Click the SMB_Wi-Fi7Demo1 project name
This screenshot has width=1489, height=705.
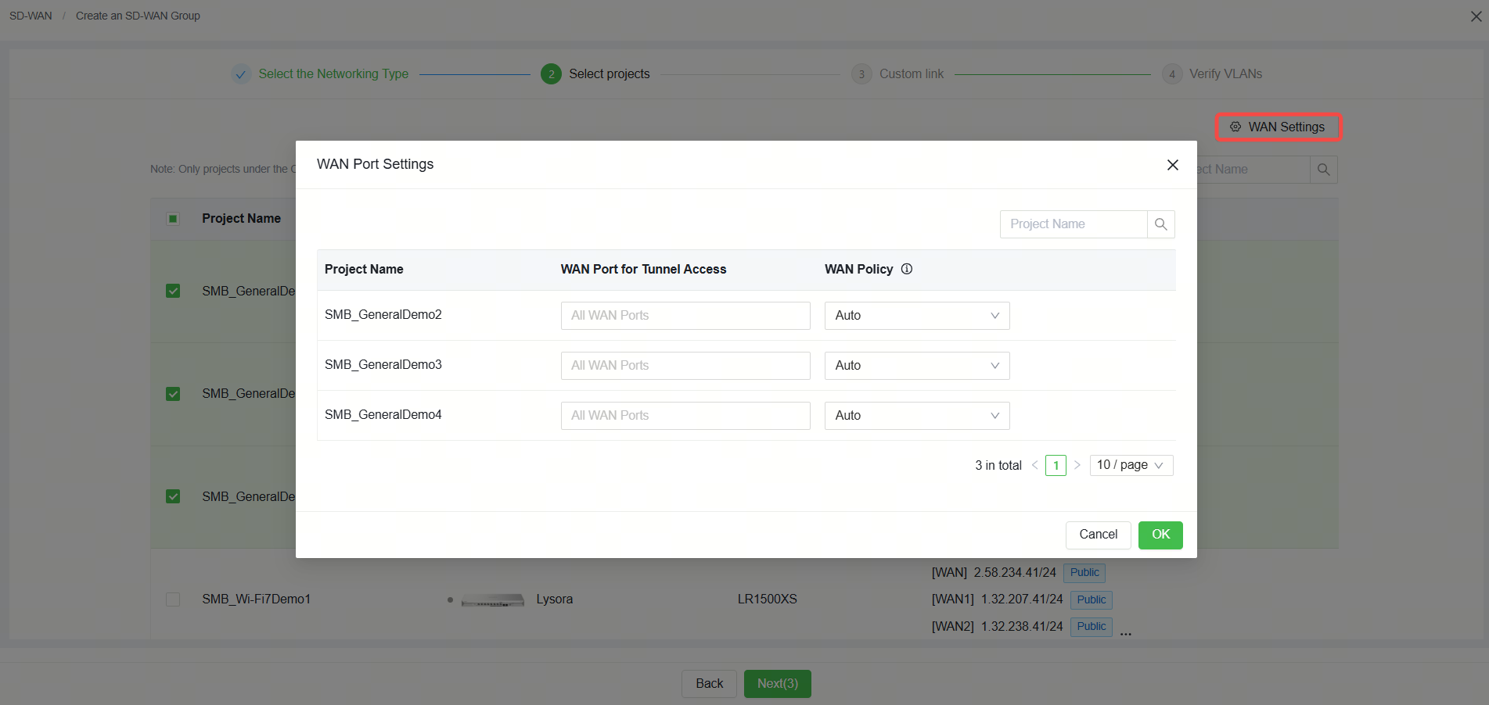[x=256, y=599]
